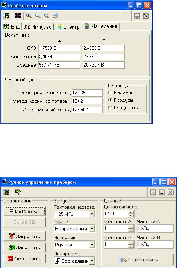Zoom in with the plus magnifier icon
Image resolution: width=177 pixels, height=268 pixels.
click(29, 16)
